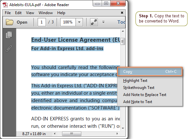Select the page number input box
Screen dimensions: 192x139
click(42, 22)
